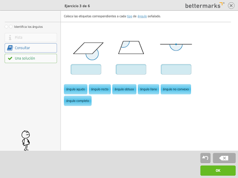Viewport: 238px width, 178px height.
Task: Pick the 'ángulo completo' label
Action: [x=78, y=101]
